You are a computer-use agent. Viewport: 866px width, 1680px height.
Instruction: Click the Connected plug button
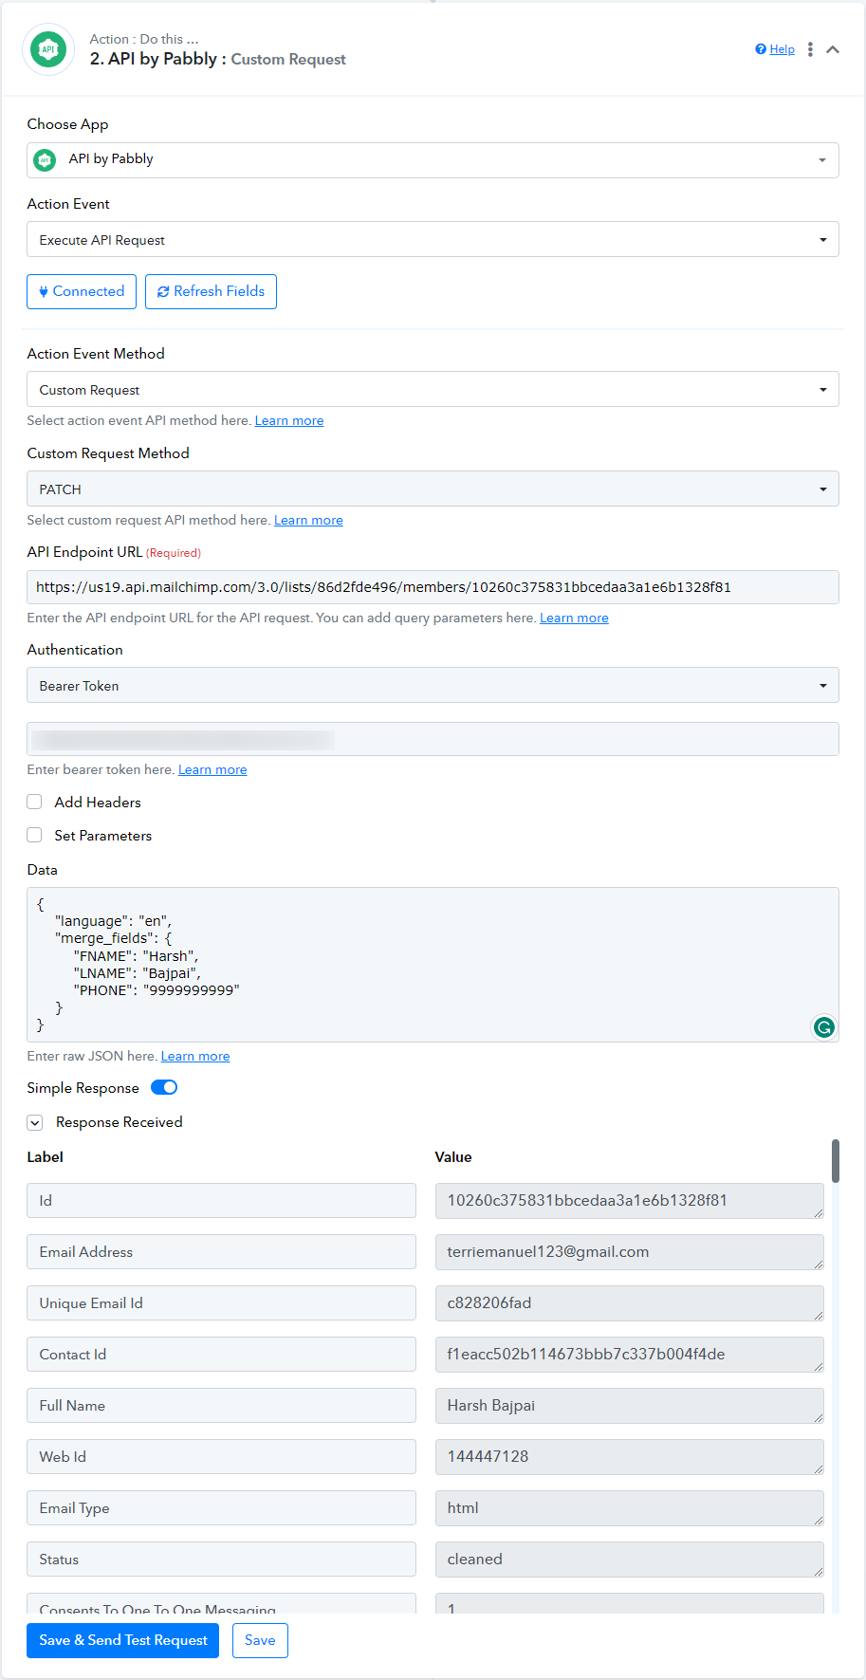pyautogui.click(x=82, y=291)
